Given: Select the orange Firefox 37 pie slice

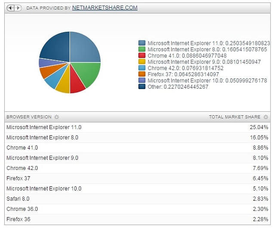Looking at the screenshot, I should (49, 71).
